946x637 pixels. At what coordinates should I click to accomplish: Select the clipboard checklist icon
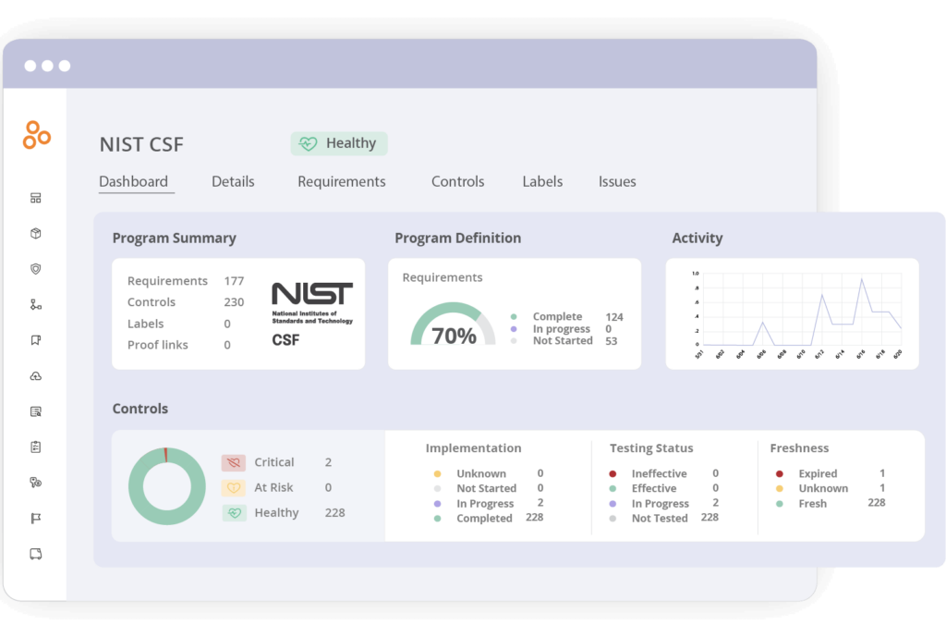tap(35, 446)
